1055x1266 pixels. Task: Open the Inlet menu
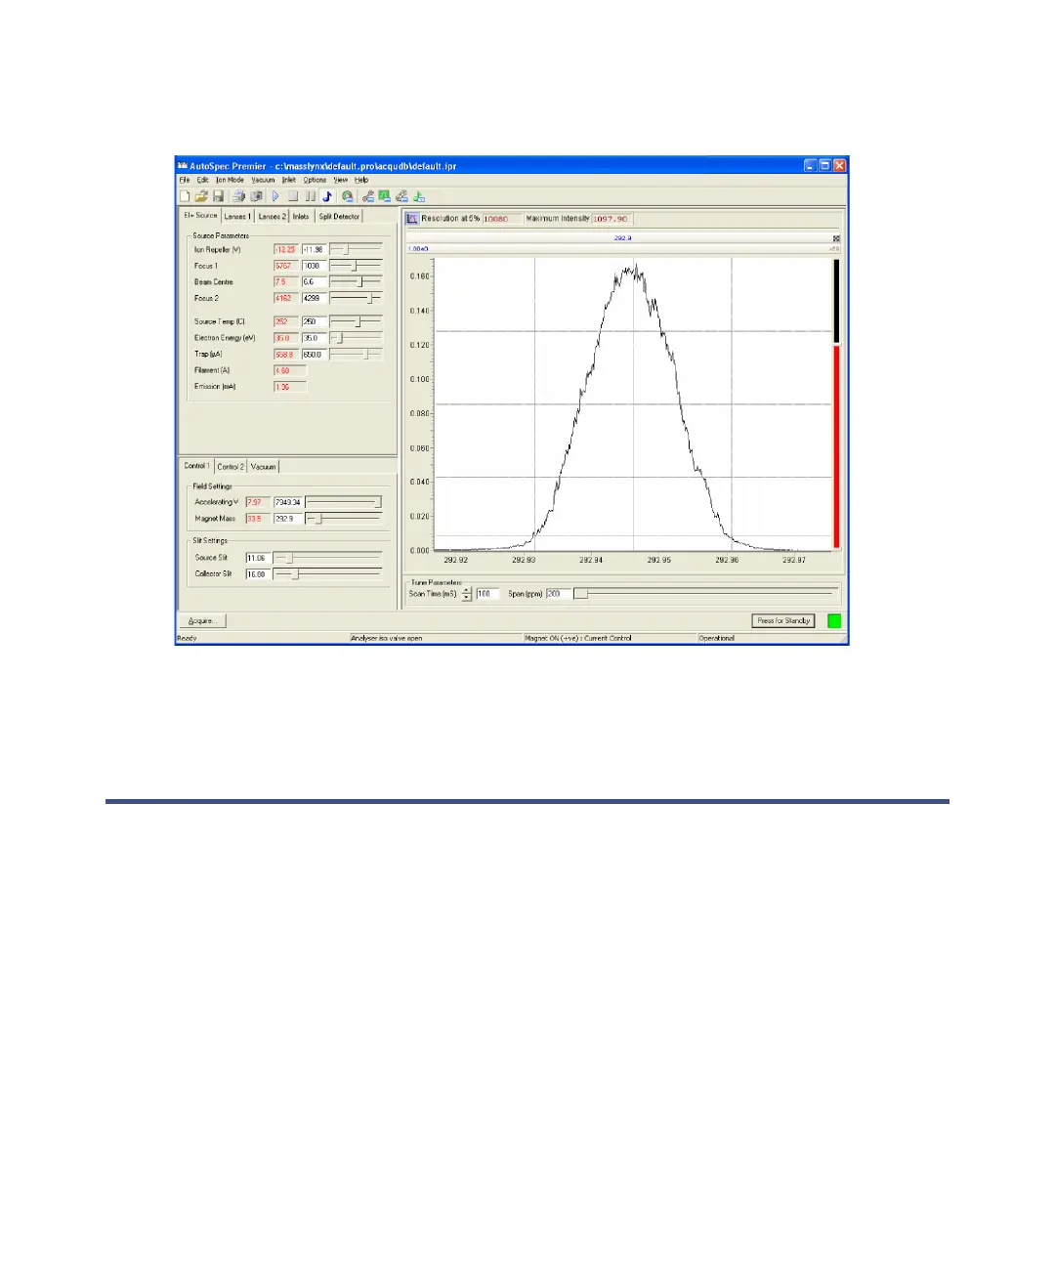(x=288, y=180)
